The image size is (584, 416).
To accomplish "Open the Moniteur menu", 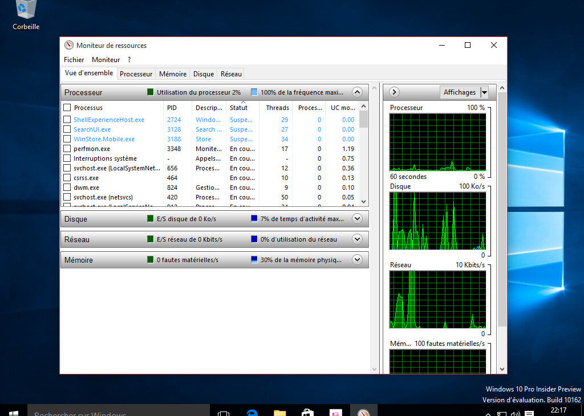I will [106, 59].
